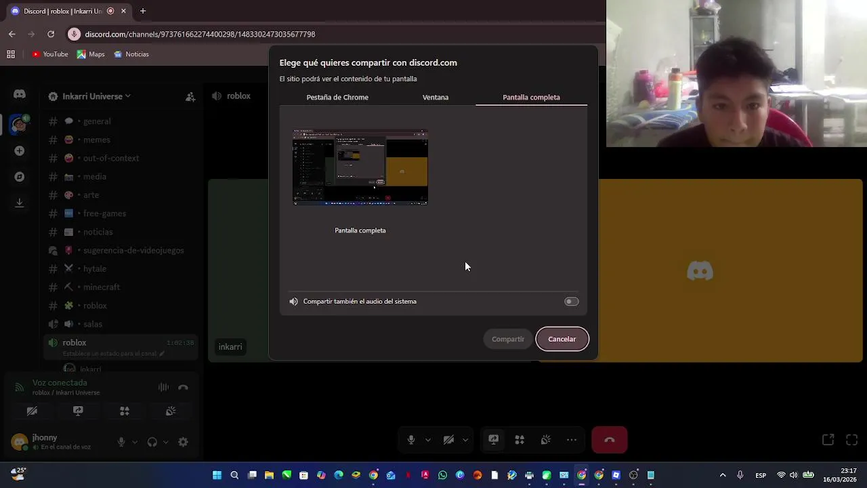
Task: Go back with the browser arrow
Action: tap(12, 34)
